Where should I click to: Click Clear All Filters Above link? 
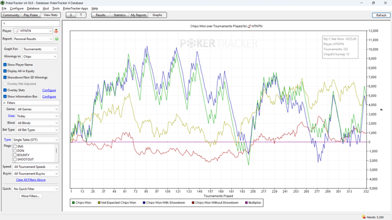pyautogui.click(x=31, y=180)
